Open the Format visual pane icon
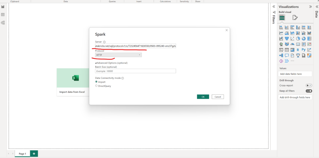Screen dimensions: 319x158 click(x=295, y=18)
